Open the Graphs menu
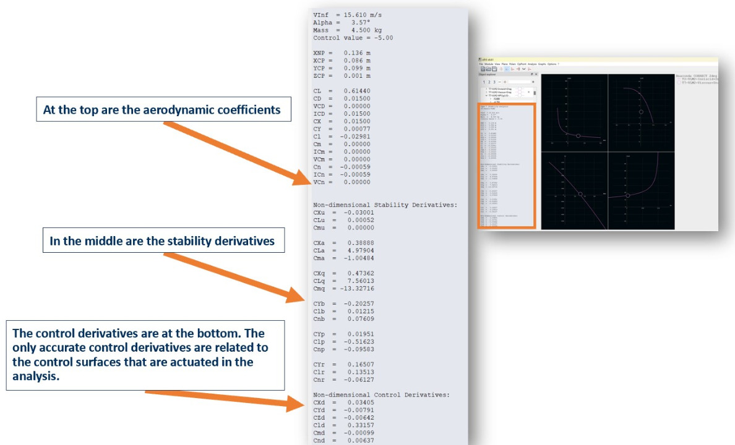 (x=541, y=64)
